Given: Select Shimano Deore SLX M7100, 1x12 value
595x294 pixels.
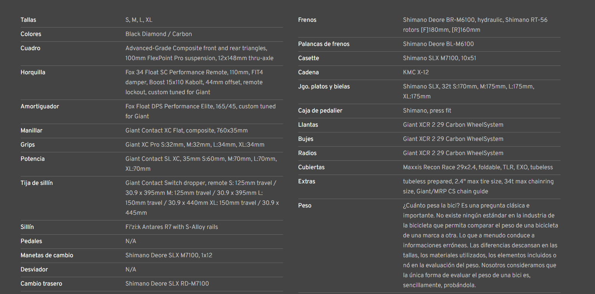Looking at the screenshot, I should click(x=169, y=255).
